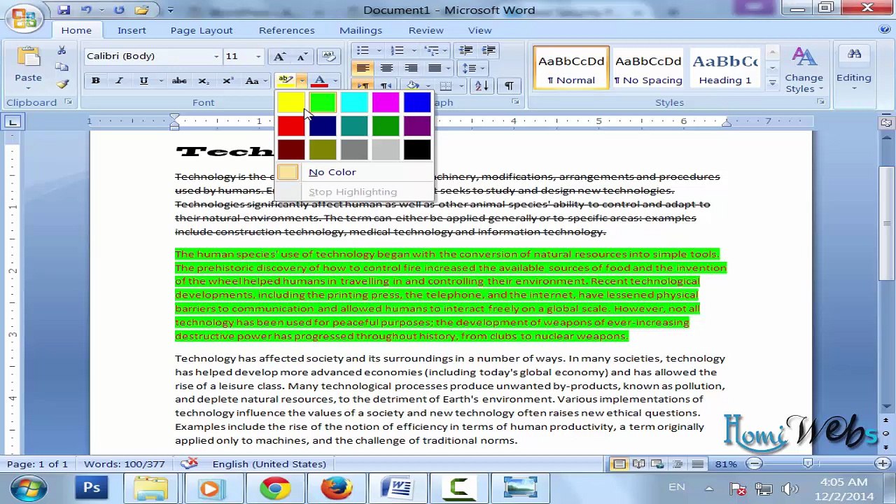Click the Zoom Out minus button
This screenshot has width=896, height=504.
(755, 463)
